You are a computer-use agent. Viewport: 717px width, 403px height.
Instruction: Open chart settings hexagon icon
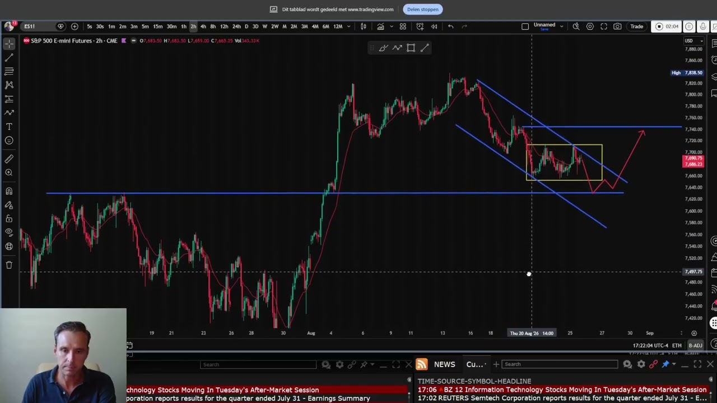coord(590,26)
